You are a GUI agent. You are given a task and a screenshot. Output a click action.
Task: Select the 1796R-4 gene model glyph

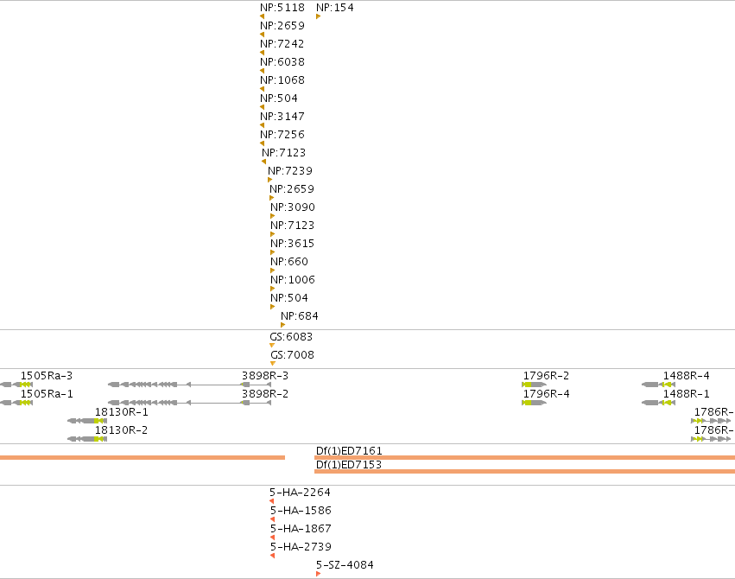point(534,403)
